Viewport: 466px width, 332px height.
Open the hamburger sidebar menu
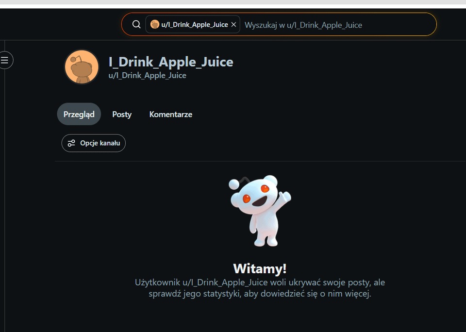(x=5, y=60)
